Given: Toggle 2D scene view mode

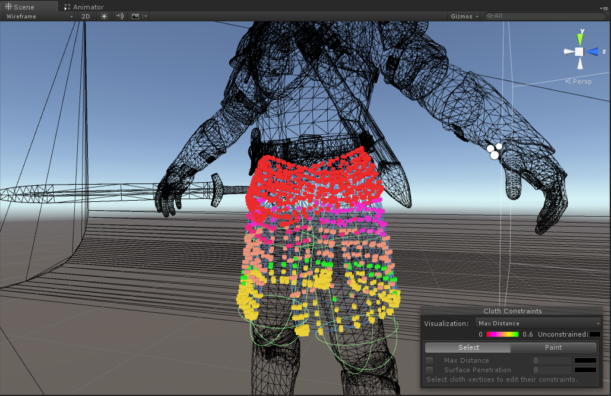Looking at the screenshot, I should point(86,17).
